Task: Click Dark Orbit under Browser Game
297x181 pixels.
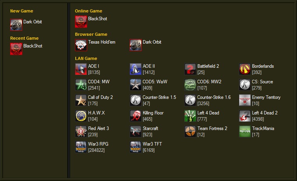Action: click(x=152, y=42)
